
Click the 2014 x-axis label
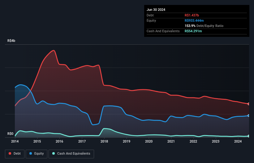point(15,141)
